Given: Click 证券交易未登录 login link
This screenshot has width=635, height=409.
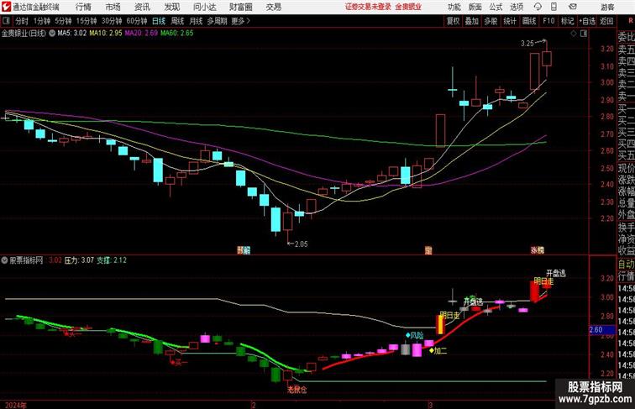Looking at the screenshot, I should [368, 7].
